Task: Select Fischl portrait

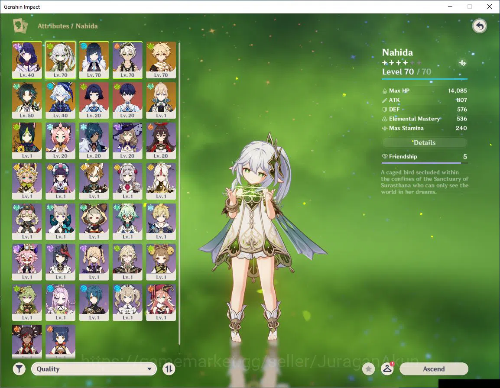Action: tap(94, 262)
